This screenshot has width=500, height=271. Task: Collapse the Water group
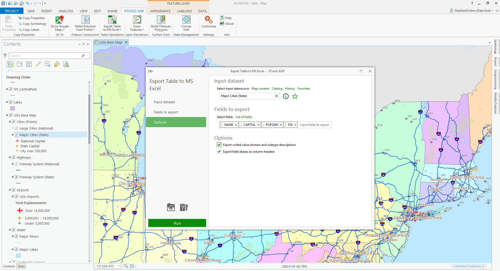[x=10, y=230]
